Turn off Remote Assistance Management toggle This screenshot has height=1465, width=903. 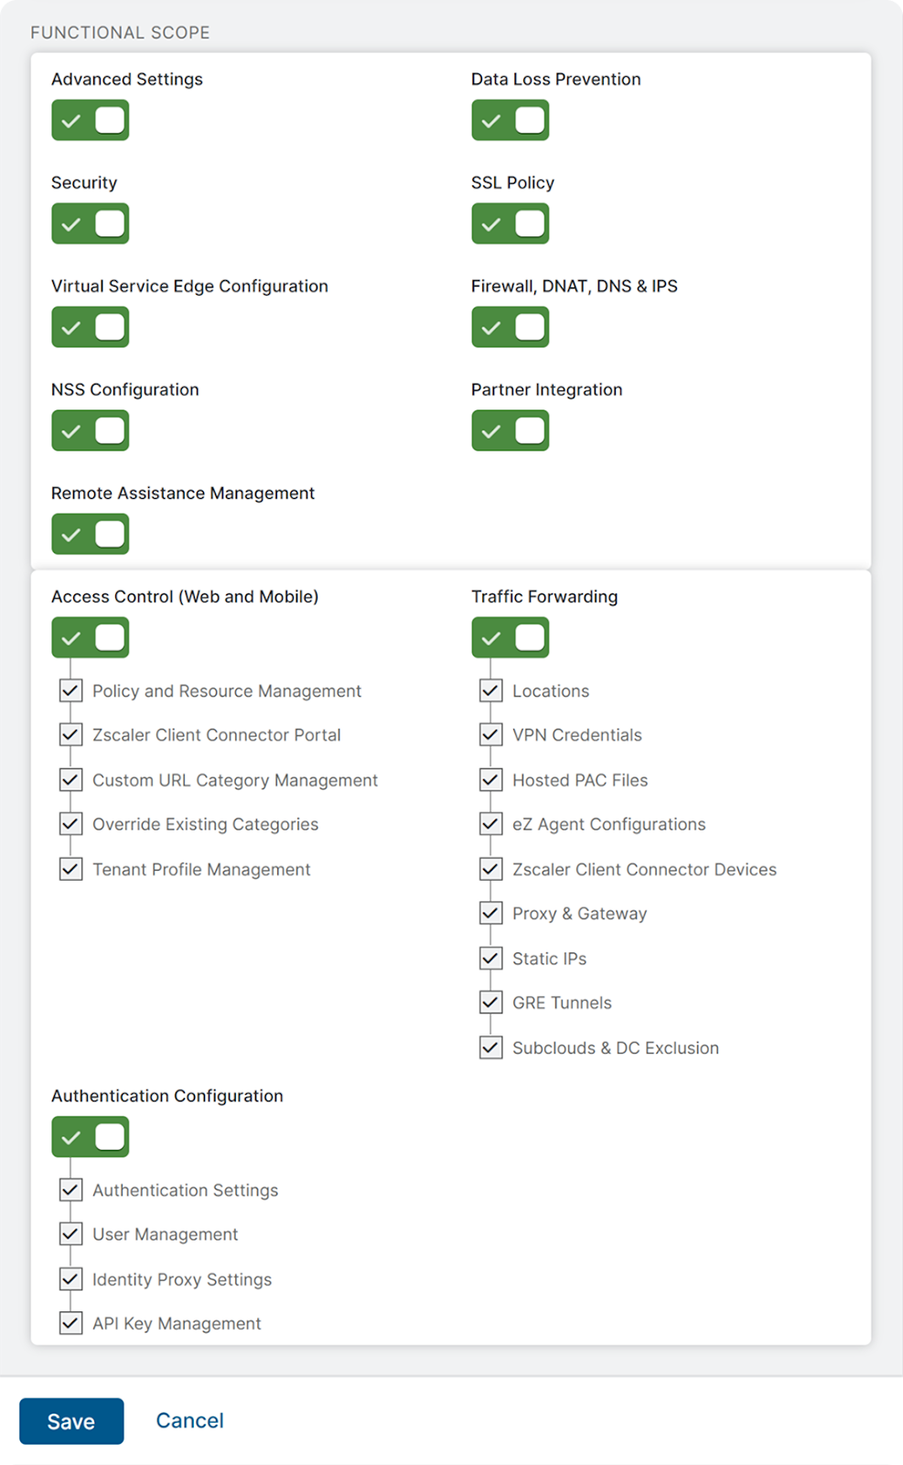coord(90,534)
